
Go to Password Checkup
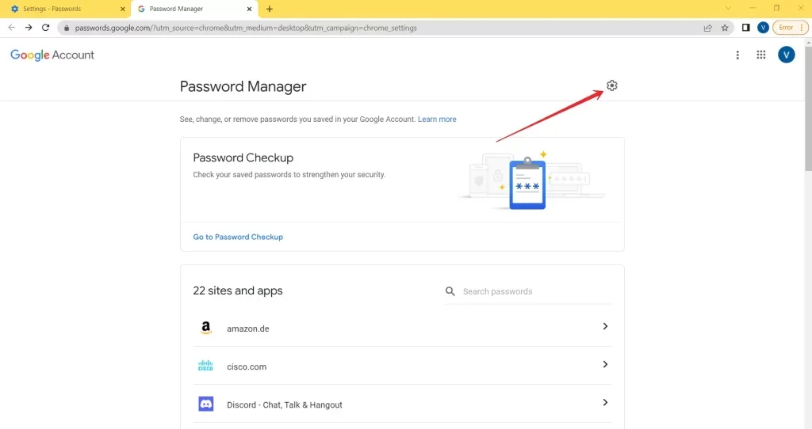[x=238, y=237]
